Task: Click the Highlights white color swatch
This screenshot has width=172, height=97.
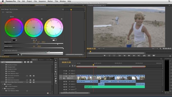Action: tap(54, 40)
